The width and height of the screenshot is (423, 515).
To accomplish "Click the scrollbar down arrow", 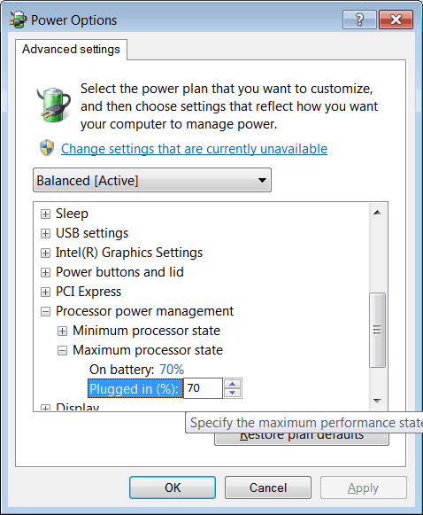I will coord(377,401).
